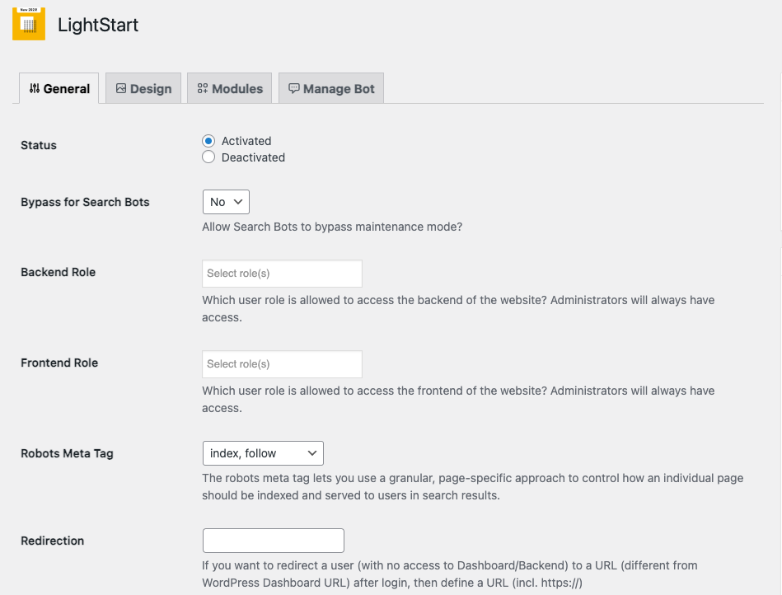Click the Frontend Role label

click(59, 363)
